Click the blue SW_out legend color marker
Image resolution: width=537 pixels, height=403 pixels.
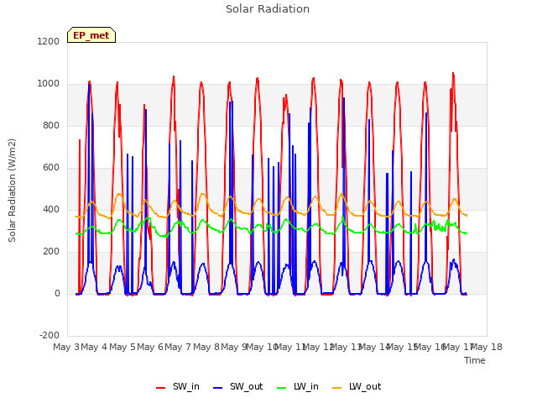pos(217,388)
